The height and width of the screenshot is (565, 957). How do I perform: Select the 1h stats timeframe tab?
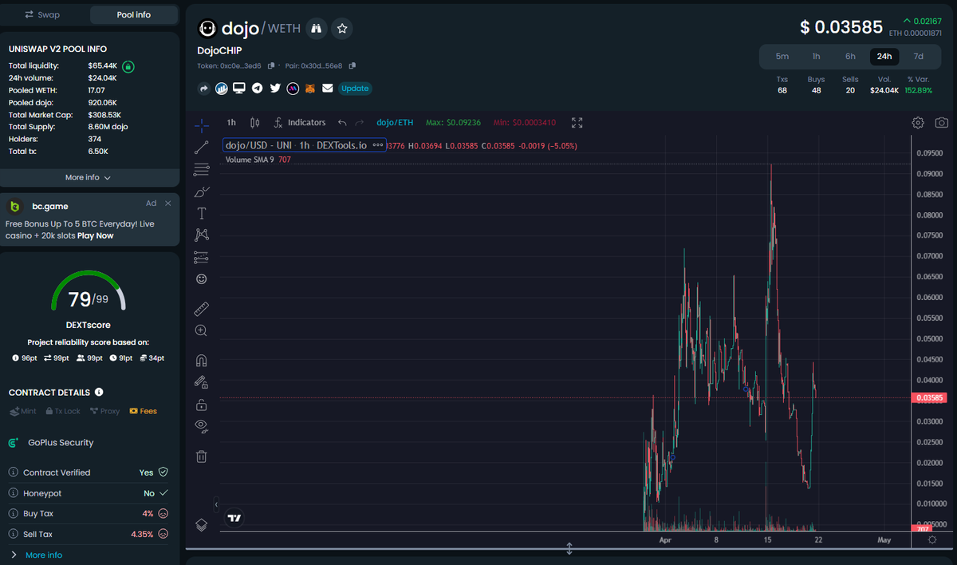coord(816,57)
